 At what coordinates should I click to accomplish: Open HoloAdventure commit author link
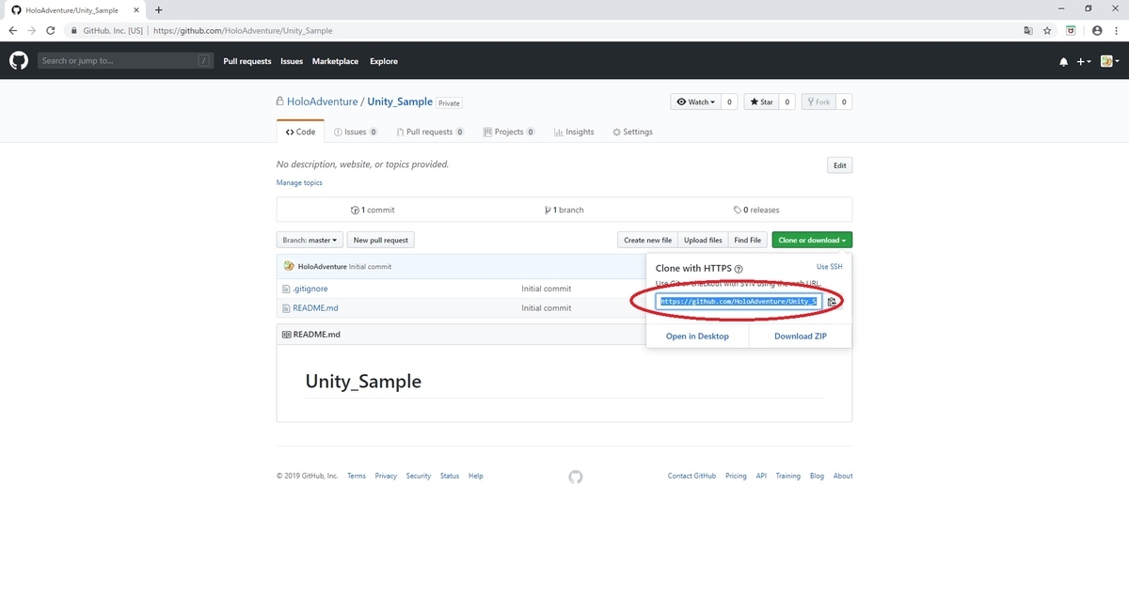click(x=322, y=267)
